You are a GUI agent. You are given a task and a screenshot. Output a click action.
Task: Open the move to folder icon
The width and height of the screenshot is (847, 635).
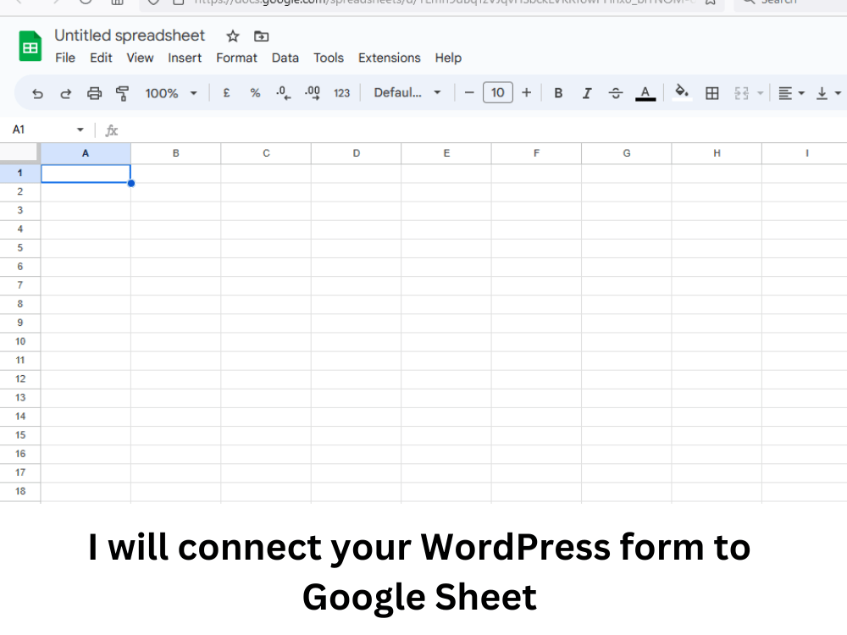[x=262, y=36]
